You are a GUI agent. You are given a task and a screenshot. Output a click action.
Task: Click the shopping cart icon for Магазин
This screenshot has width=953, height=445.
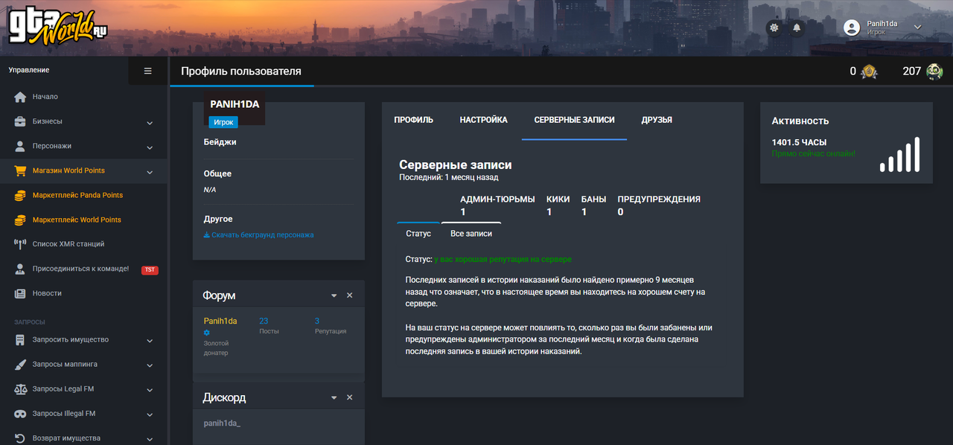pyautogui.click(x=20, y=170)
